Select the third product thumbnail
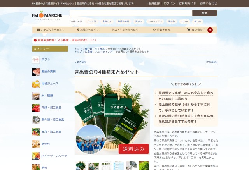Viewport: 249px width, 170px height. [106, 165]
